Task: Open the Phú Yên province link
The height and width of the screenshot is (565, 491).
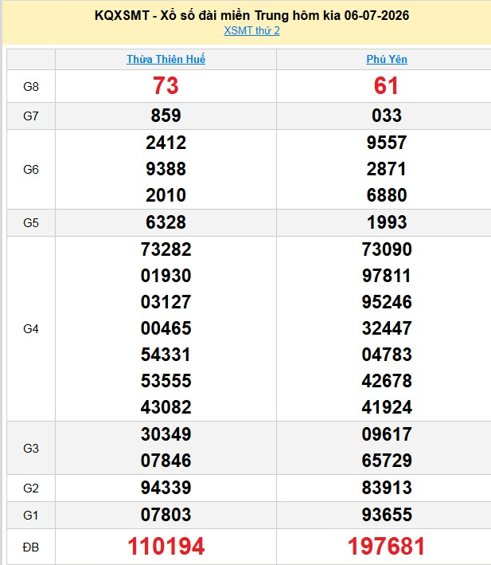Action: coord(387,59)
